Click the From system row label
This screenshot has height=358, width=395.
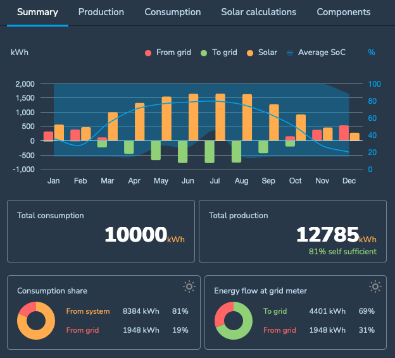[88, 311]
